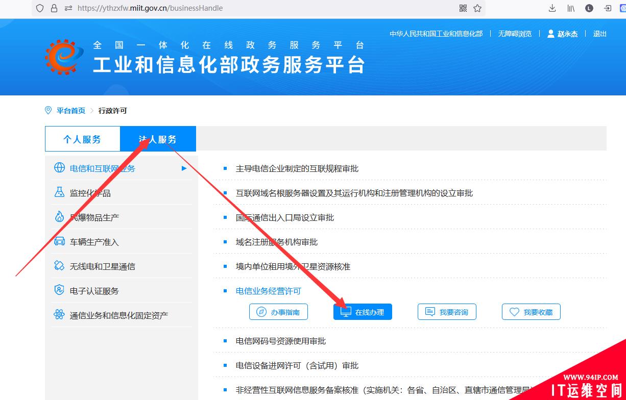The width and height of the screenshot is (626, 400).
Task: Click the 我要收藏 button
Action: (x=531, y=312)
